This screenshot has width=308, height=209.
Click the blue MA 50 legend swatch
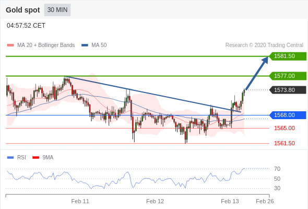coord(85,45)
